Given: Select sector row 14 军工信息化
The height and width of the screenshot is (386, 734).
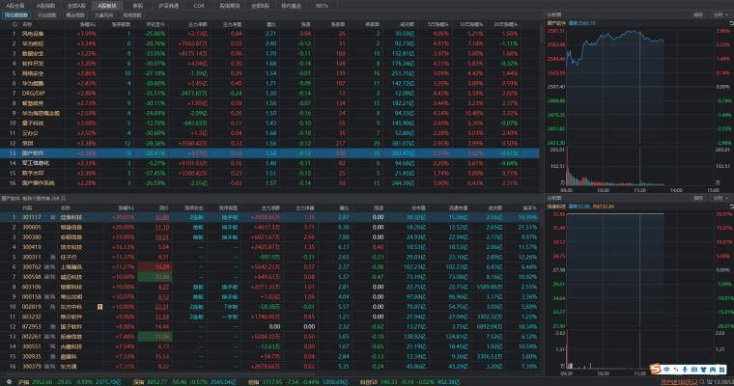Looking at the screenshot, I should [269, 163].
